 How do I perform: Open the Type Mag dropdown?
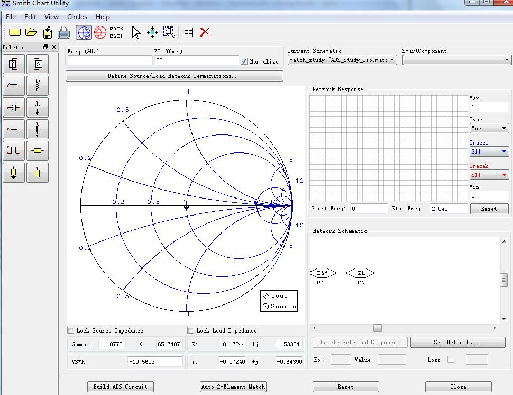click(489, 128)
